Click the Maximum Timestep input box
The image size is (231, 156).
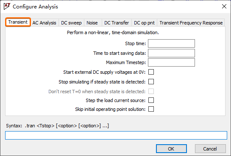coord(171,62)
